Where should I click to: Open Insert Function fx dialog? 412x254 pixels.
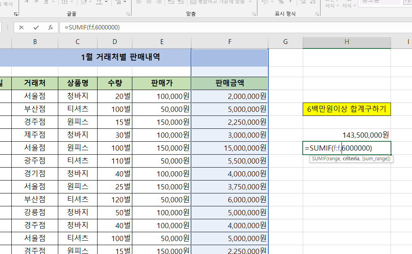[51, 27]
